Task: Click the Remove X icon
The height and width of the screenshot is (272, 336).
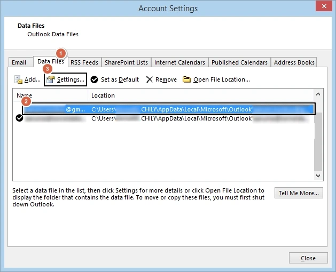Action: point(149,79)
